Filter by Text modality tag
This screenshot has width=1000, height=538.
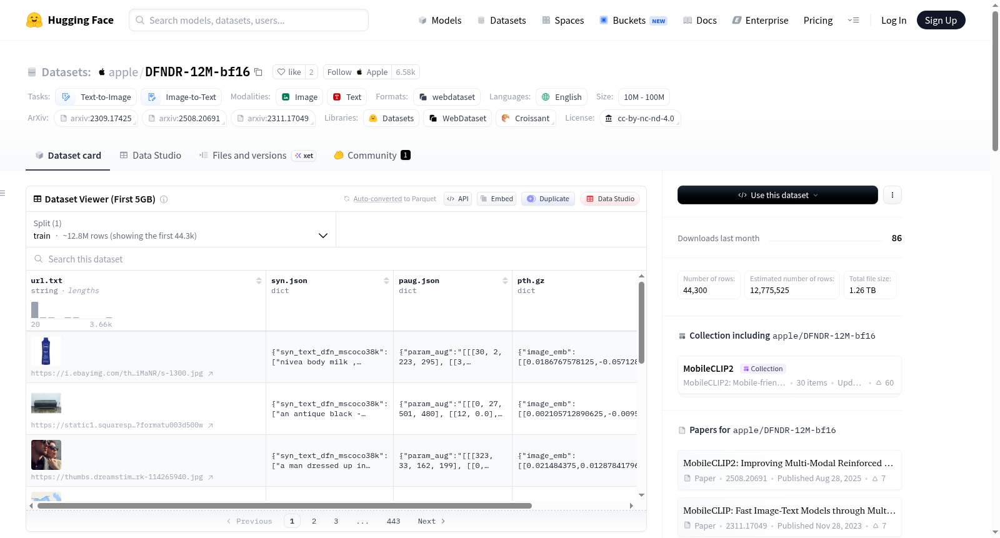click(x=347, y=97)
